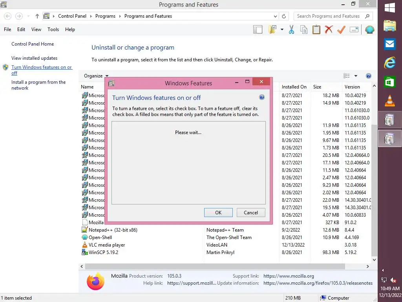The width and height of the screenshot is (402, 302).
Task: Click the blue help icon in Programs and Features
Action: (x=368, y=76)
